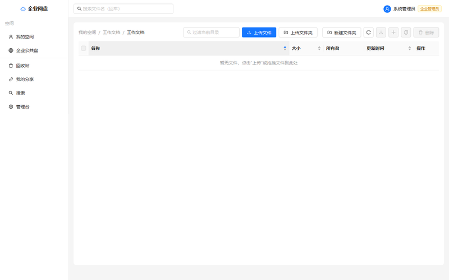
Task: Open 我的分享 shares page
Action: [x=34, y=80]
